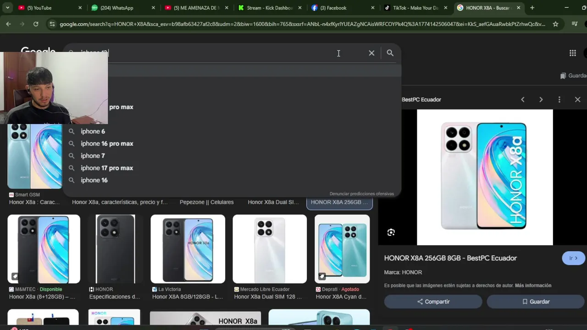Clear the search box with the X icon
The image size is (587, 330).
371,53
